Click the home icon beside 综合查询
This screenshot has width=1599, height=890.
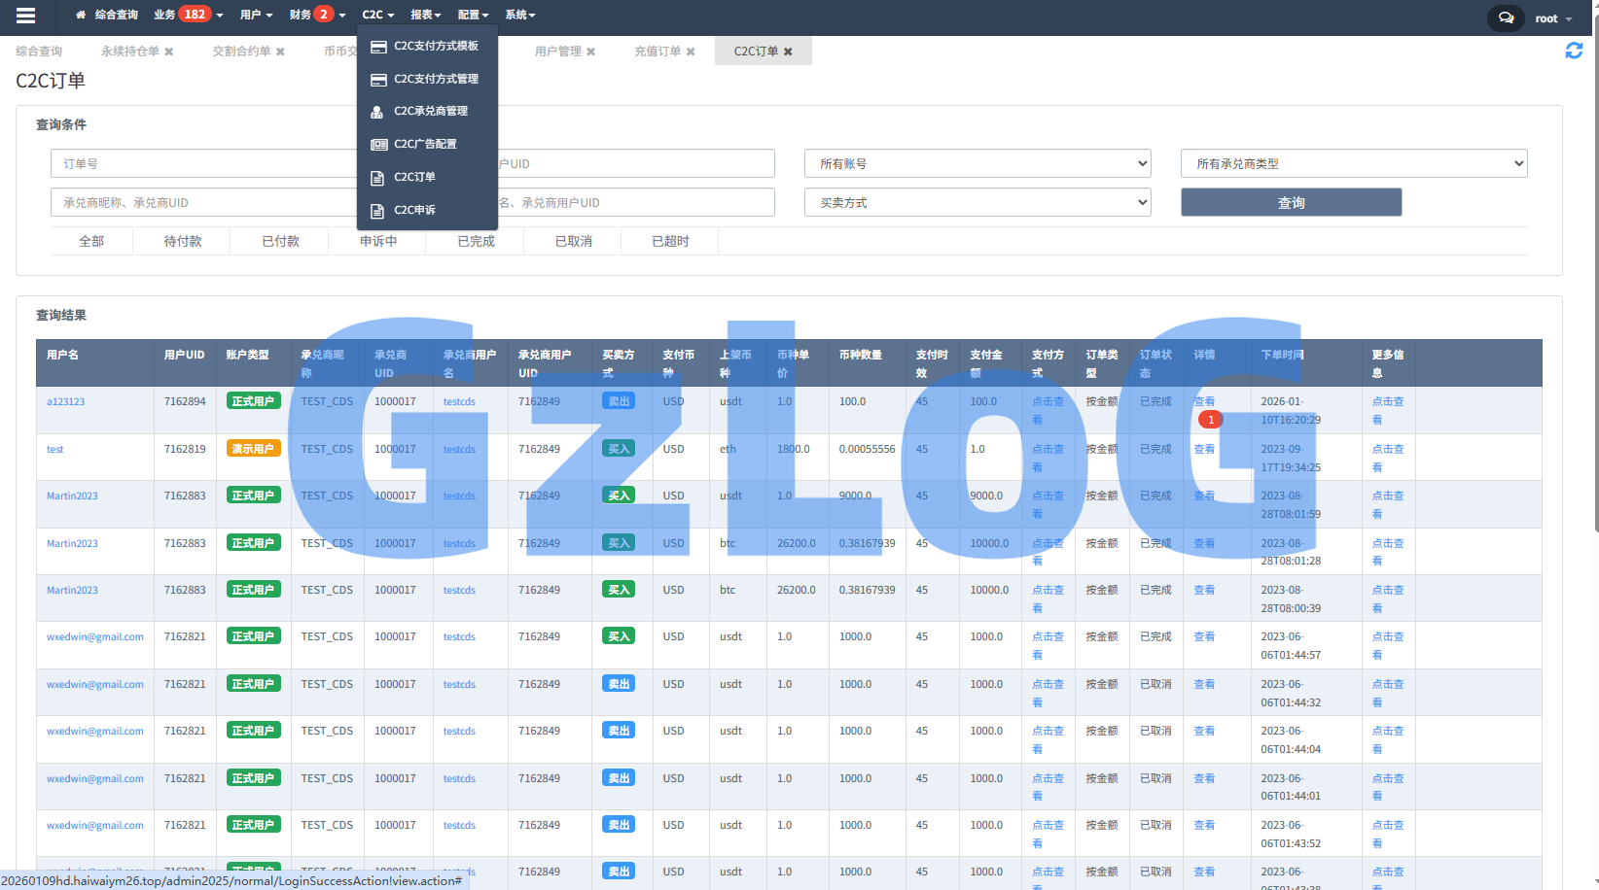click(81, 16)
